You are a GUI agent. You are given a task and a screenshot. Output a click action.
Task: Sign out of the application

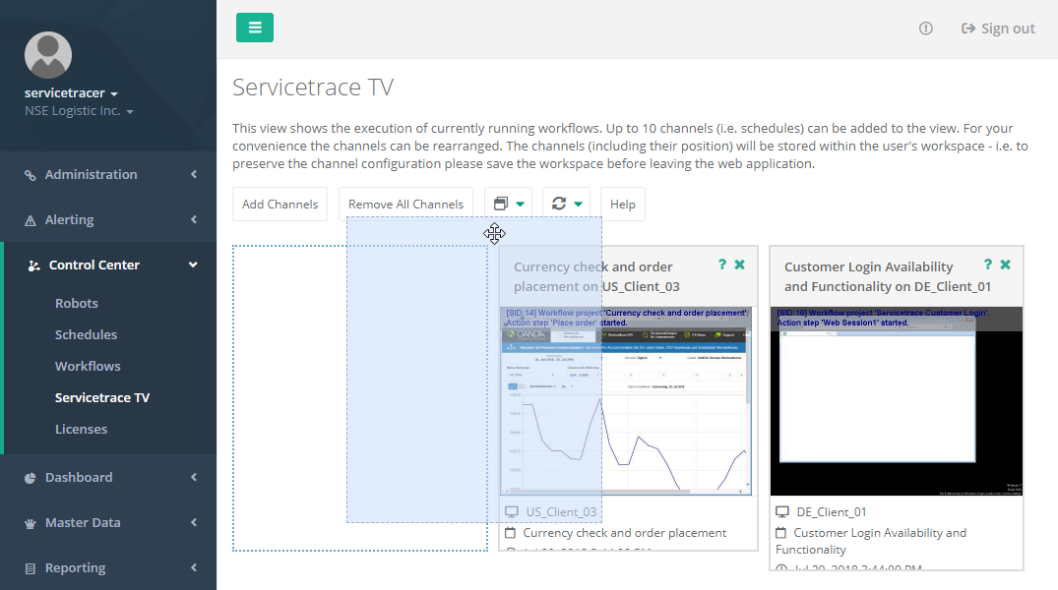click(998, 29)
